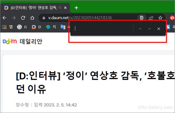This screenshot has width=175, height=113.
Task: Reload the current page
Action: tap(23, 18)
